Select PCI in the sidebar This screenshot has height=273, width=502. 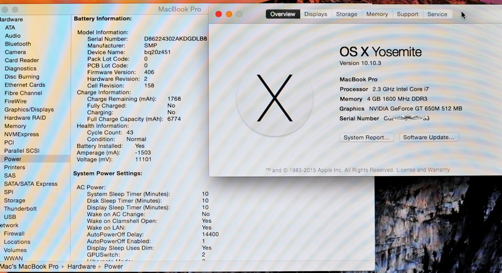point(9,142)
